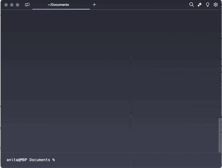Open the AI sparkles icon
The image size is (222, 168).
tap(200, 5)
